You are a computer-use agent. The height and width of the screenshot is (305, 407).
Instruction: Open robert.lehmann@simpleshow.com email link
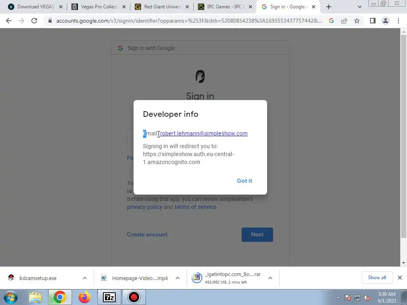coord(204,133)
